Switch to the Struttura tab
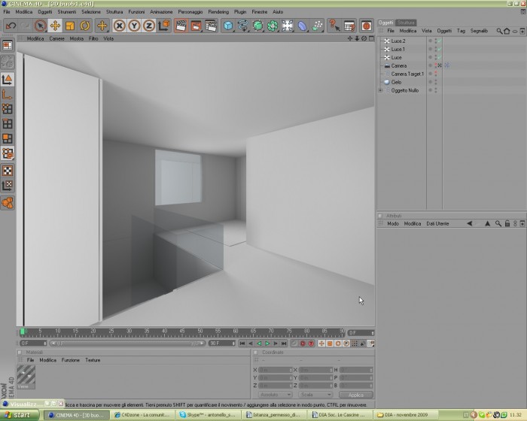Screen dimensions: 527x421 click(x=405, y=23)
